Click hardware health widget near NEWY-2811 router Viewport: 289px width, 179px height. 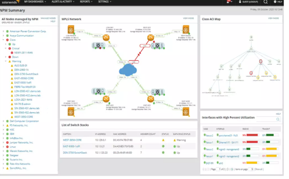[x=158, y=45]
